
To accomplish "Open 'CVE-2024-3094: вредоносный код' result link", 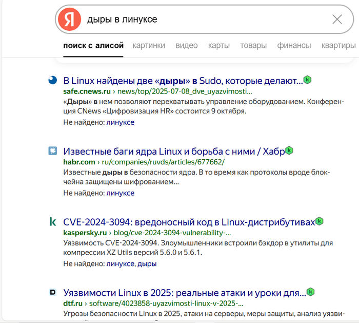I will pyautogui.click(x=188, y=222).
